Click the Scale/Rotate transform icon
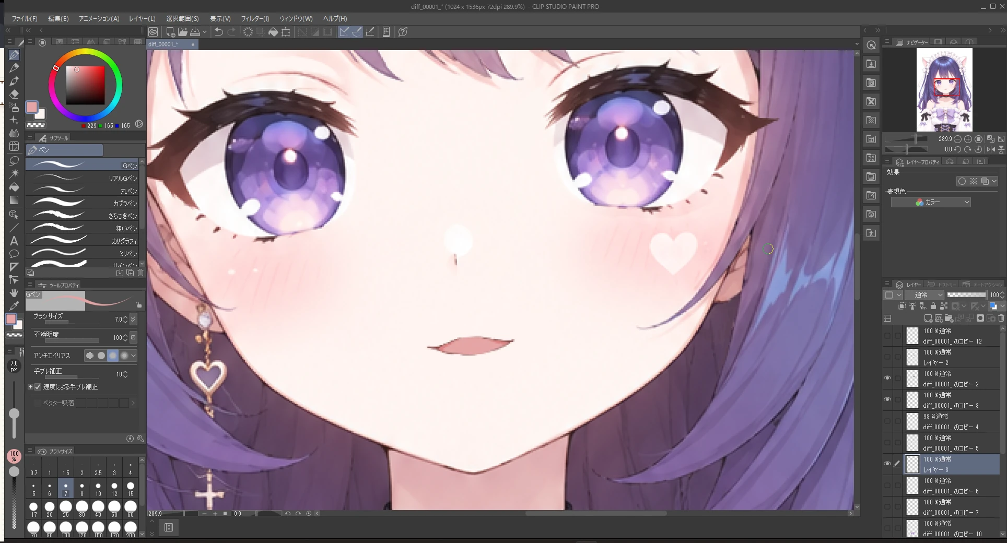 point(286,32)
